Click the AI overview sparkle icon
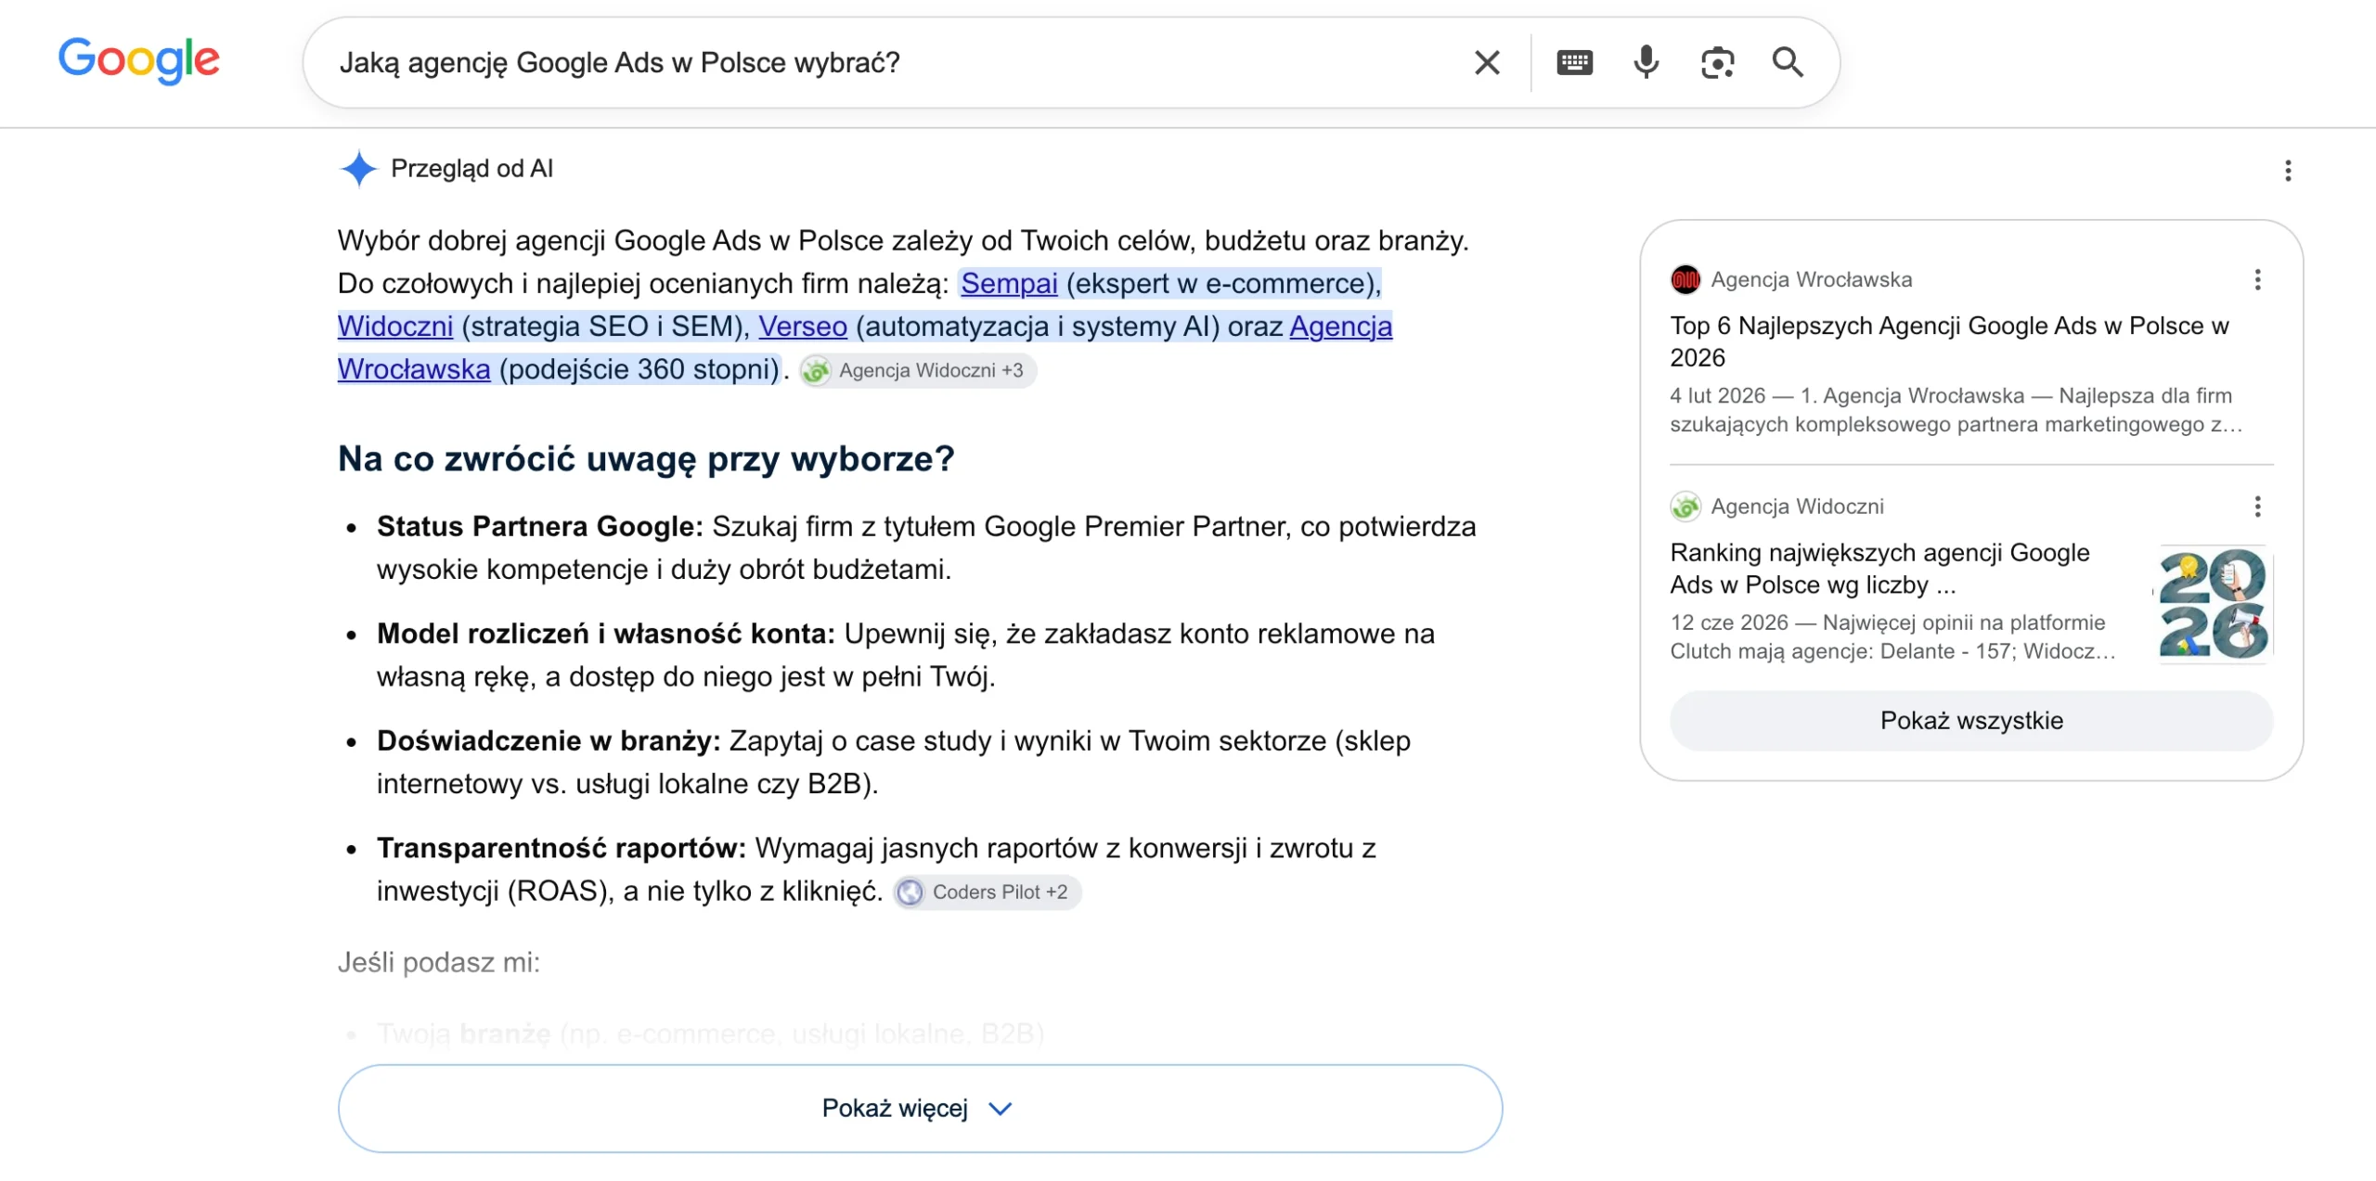This screenshot has width=2376, height=1181. [x=358, y=169]
